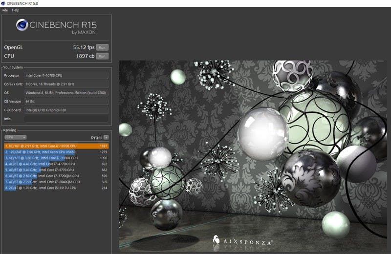The image size is (391, 254).
Task: Expand ranking Details with the arrow button
Action: tap(106, 137)
